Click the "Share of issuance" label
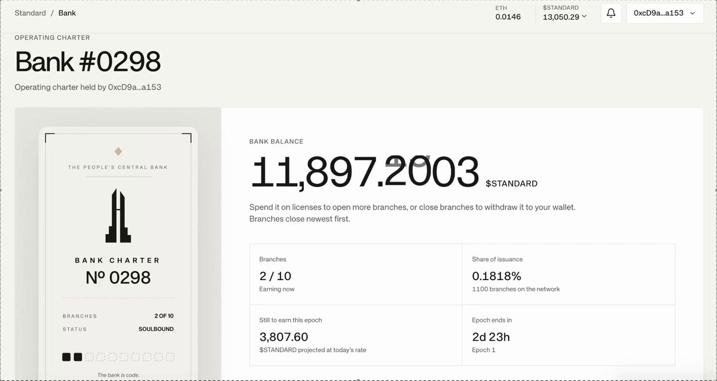 pyautogui.click(x=497, y=259)
